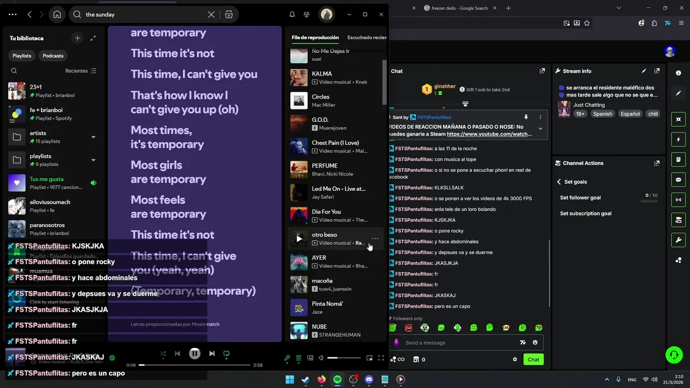Unpin the pinned chat message
This screenshot has width=690, height=388.
coord(526,117)
